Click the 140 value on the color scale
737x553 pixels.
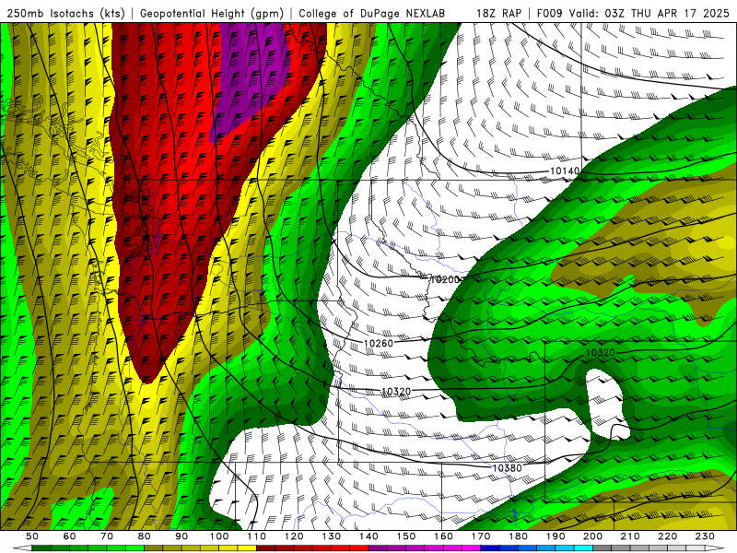tap(368, 536)
